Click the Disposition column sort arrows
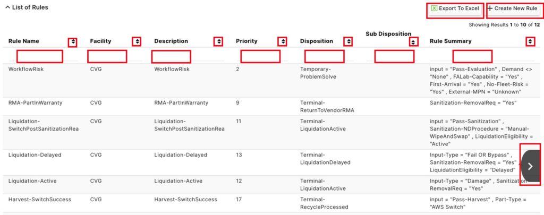 pyautogui.click(x=348, y=41)
